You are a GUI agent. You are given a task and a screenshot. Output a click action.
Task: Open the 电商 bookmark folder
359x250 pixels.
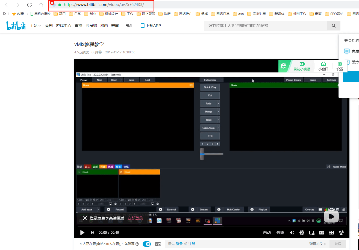pos(315,14)
